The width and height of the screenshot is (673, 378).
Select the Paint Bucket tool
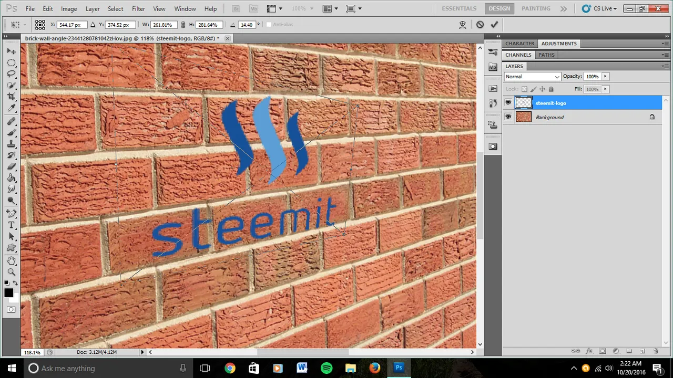[11, 178]
